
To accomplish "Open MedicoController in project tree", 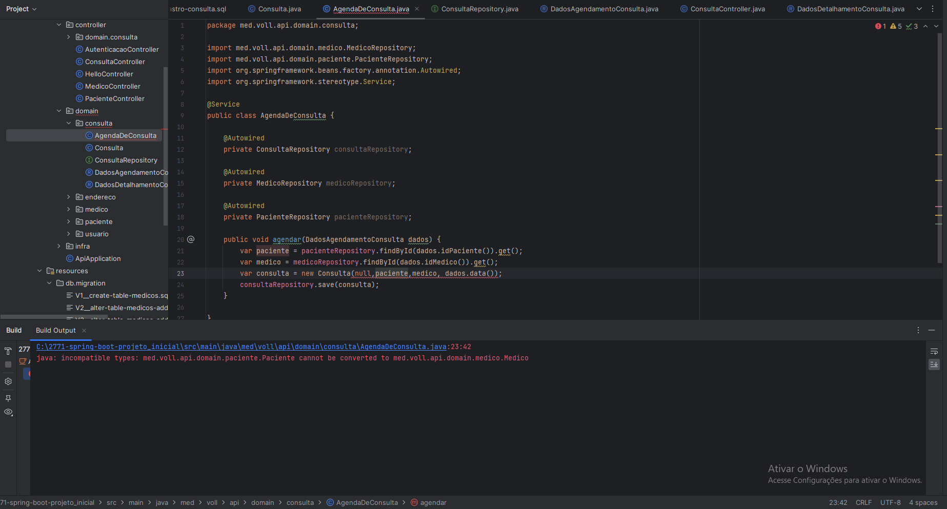I will tap(112, 86).
